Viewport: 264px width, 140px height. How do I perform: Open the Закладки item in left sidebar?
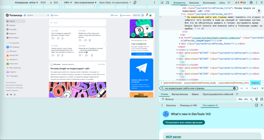[13, 25]
